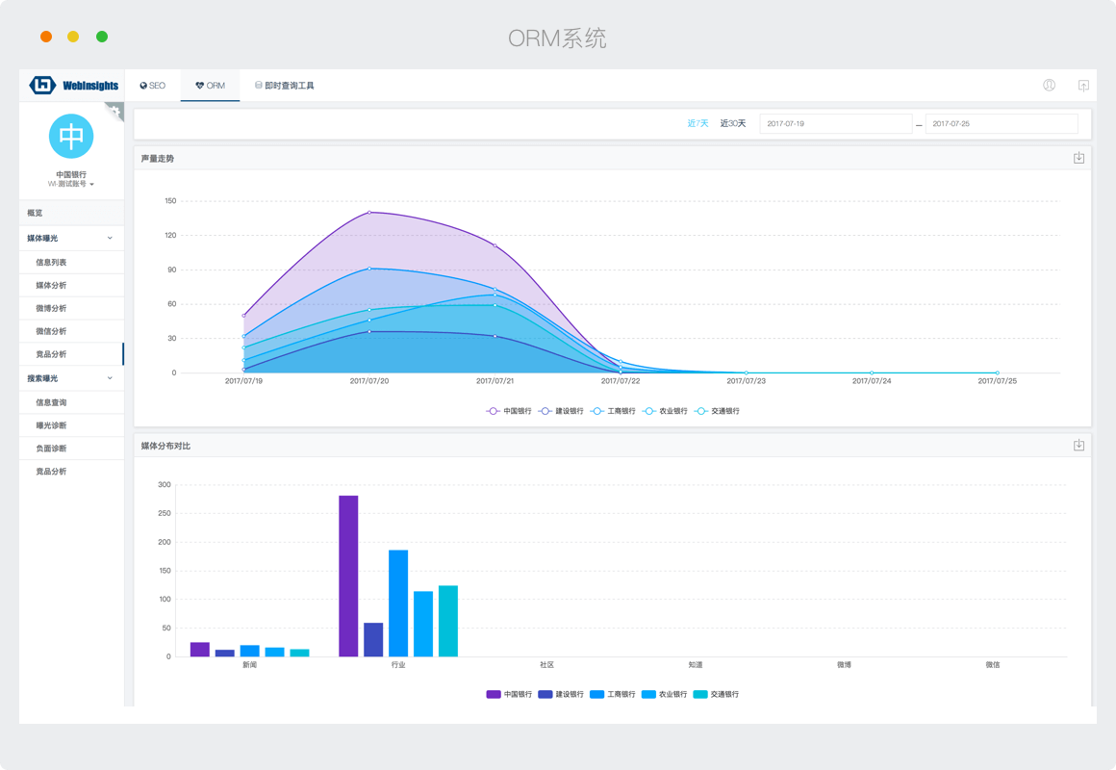Click the database icon beside 即时查询工具
The height and width of the screenshot is (770, 1116).
coord(258,86)
